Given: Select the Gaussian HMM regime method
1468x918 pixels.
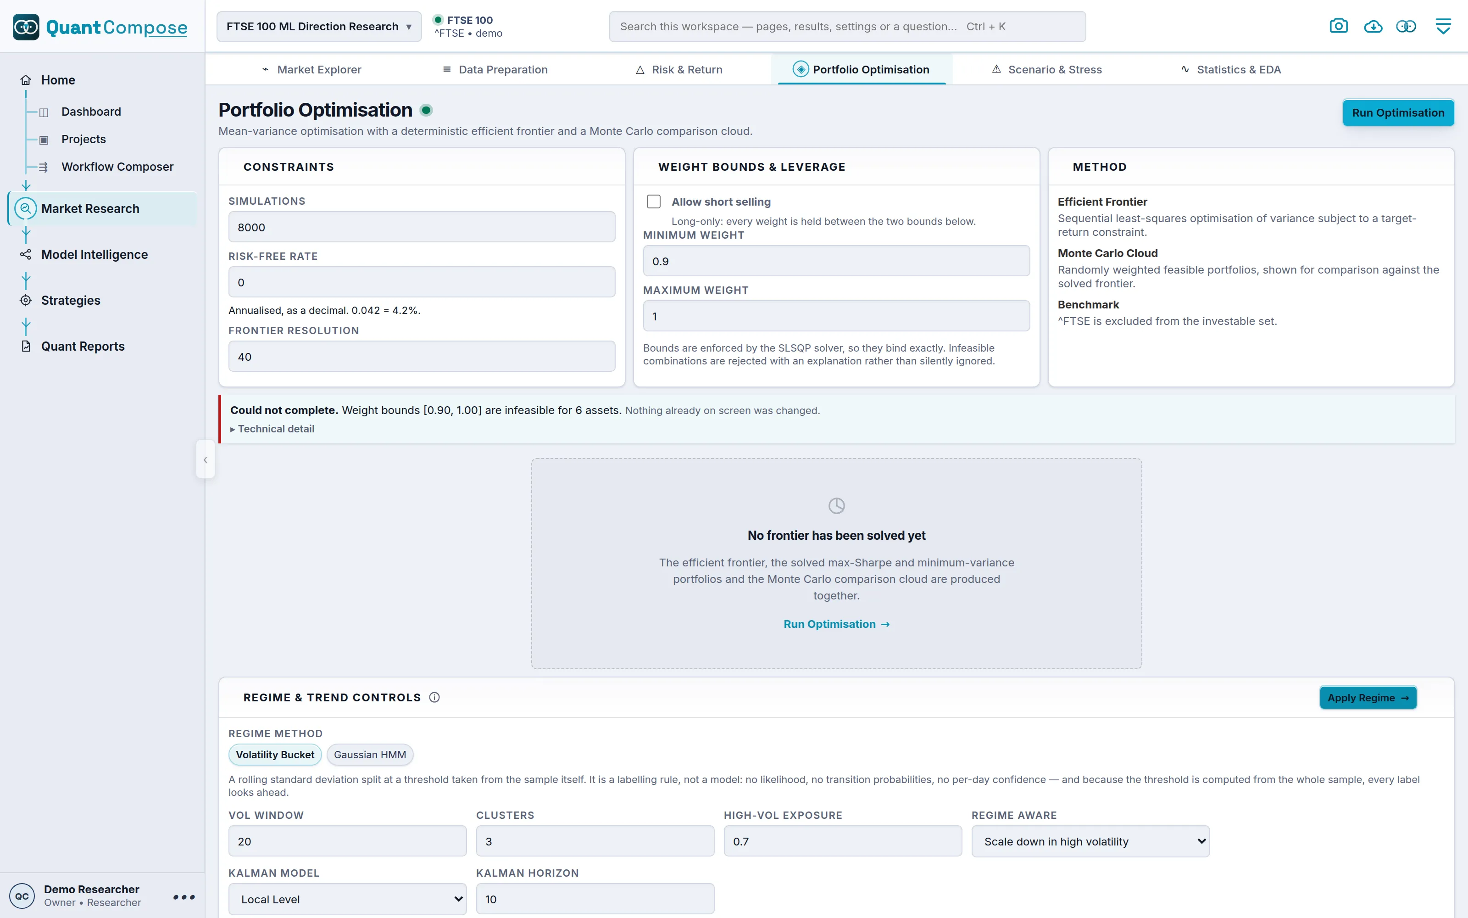Looking at the screenshot, I should pos(370,755).
